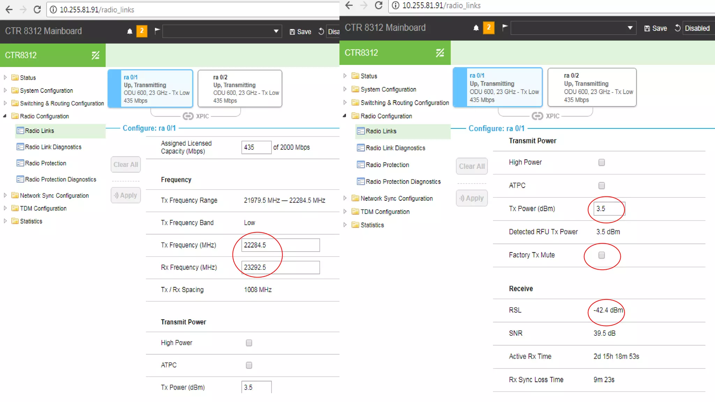The image size is (715, 402).
Task: Click the address bar in the left browser window
Action: click(193, 9)
